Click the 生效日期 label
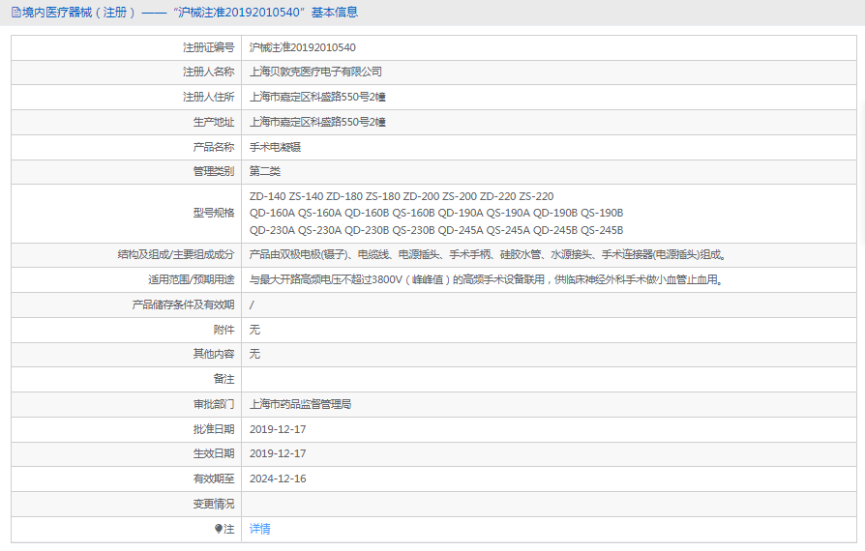Image resolution: width=865 pixels, height=551 pixels. tap(214, 454)
